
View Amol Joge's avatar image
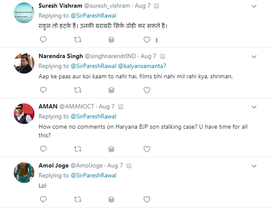pos(24,173)
